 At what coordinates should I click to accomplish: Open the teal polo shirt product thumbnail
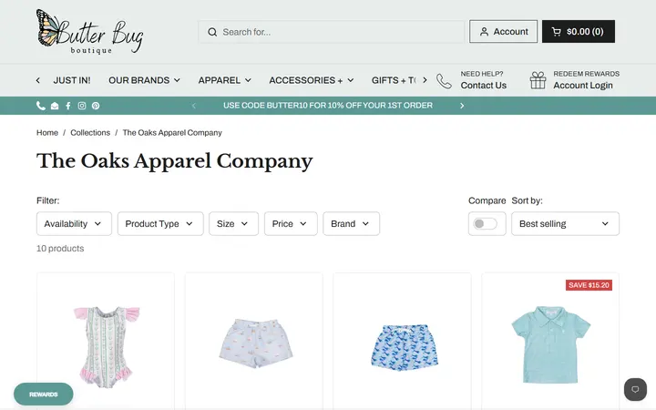pyautogui.click(x=550, y=344)
